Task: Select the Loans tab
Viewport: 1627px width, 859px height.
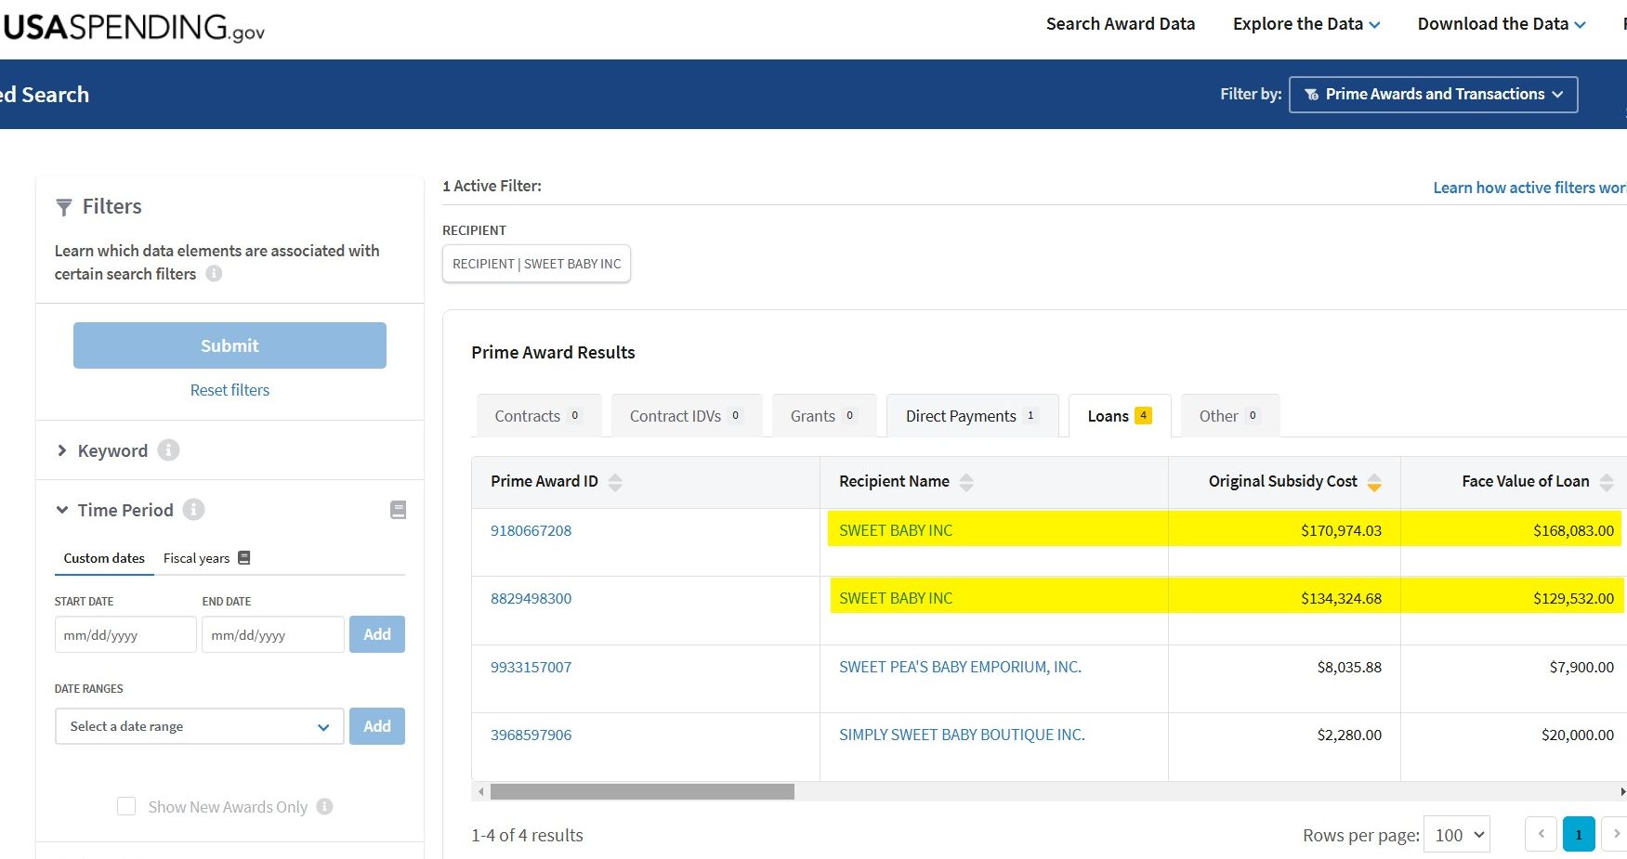Action: click(1120, 416)
